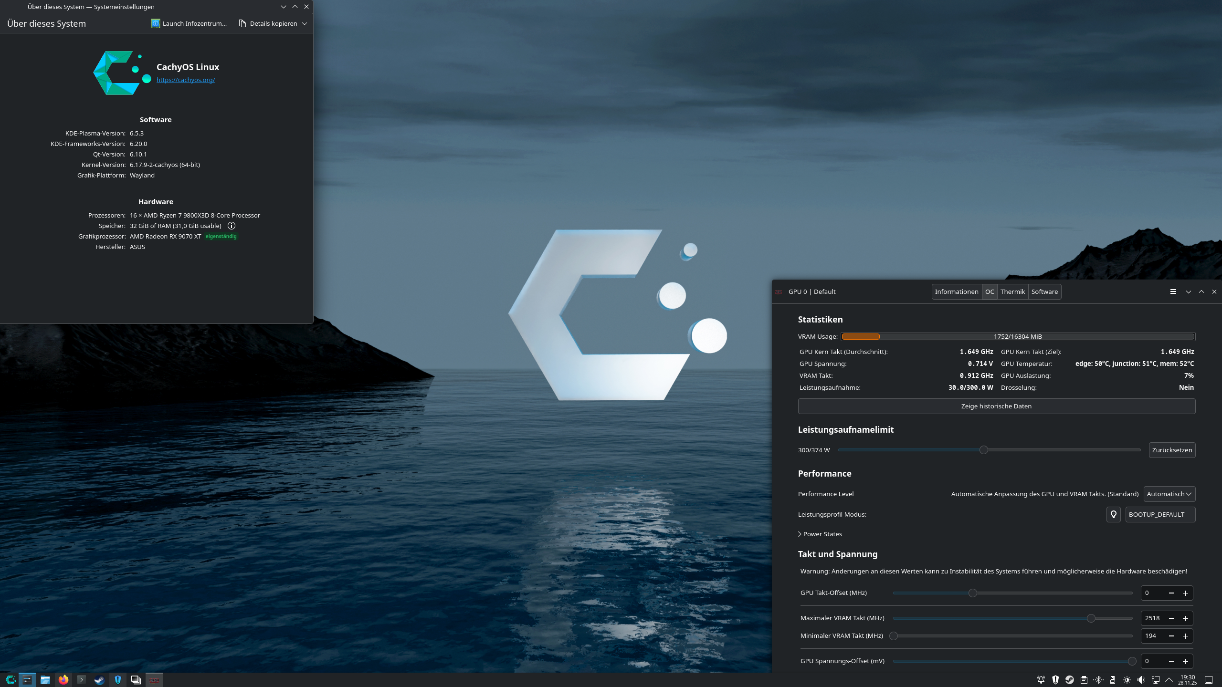Open the Dolphin file manager taskbar icon
The height and width of the screenshot is (687, 1222).
(45, 680)
